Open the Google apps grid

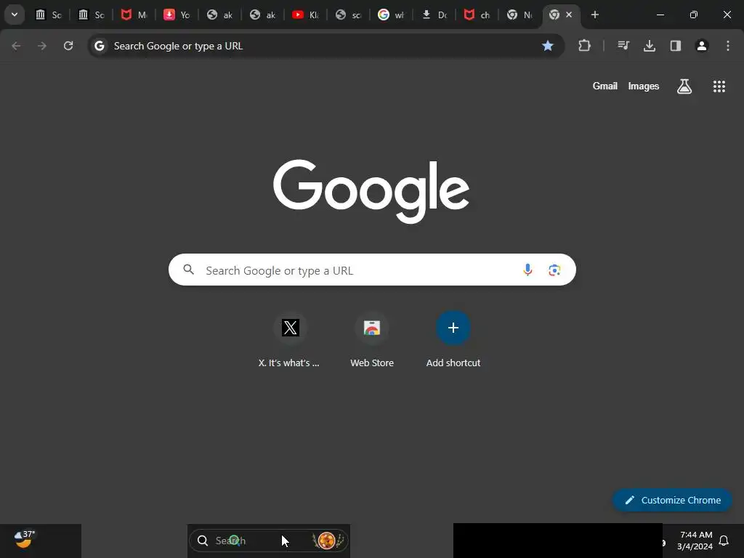pyautogui.click(x=719, y=86)
